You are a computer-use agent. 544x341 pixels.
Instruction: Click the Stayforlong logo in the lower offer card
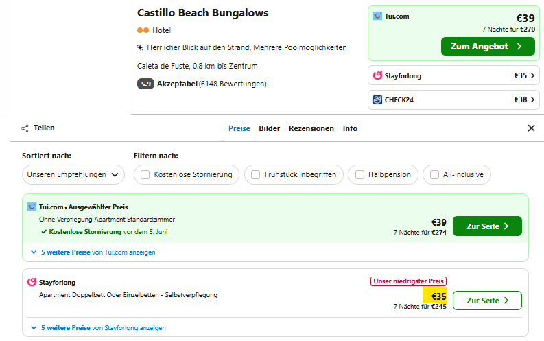point(32,282)
